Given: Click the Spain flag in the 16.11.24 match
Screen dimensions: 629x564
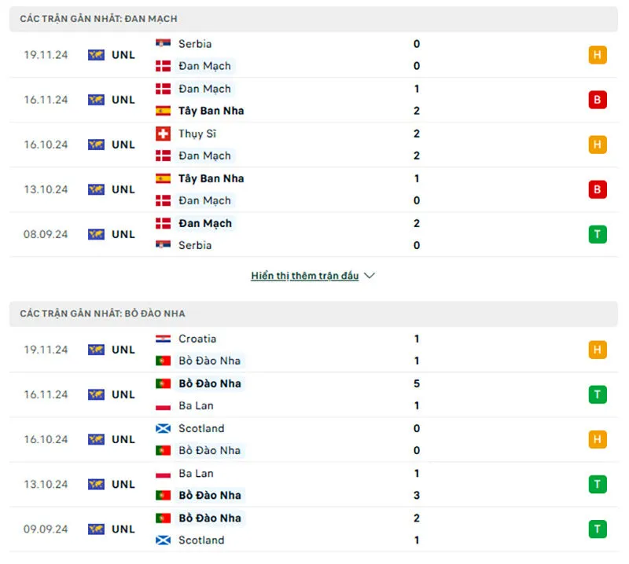Looking at the screenshot, I should click(x=163, y=111).
